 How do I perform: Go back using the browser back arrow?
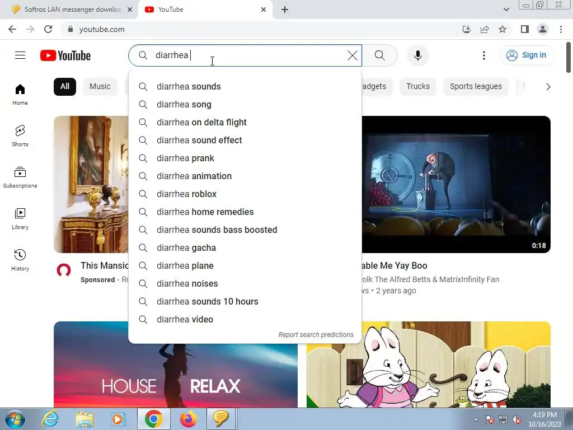point(12,29)
